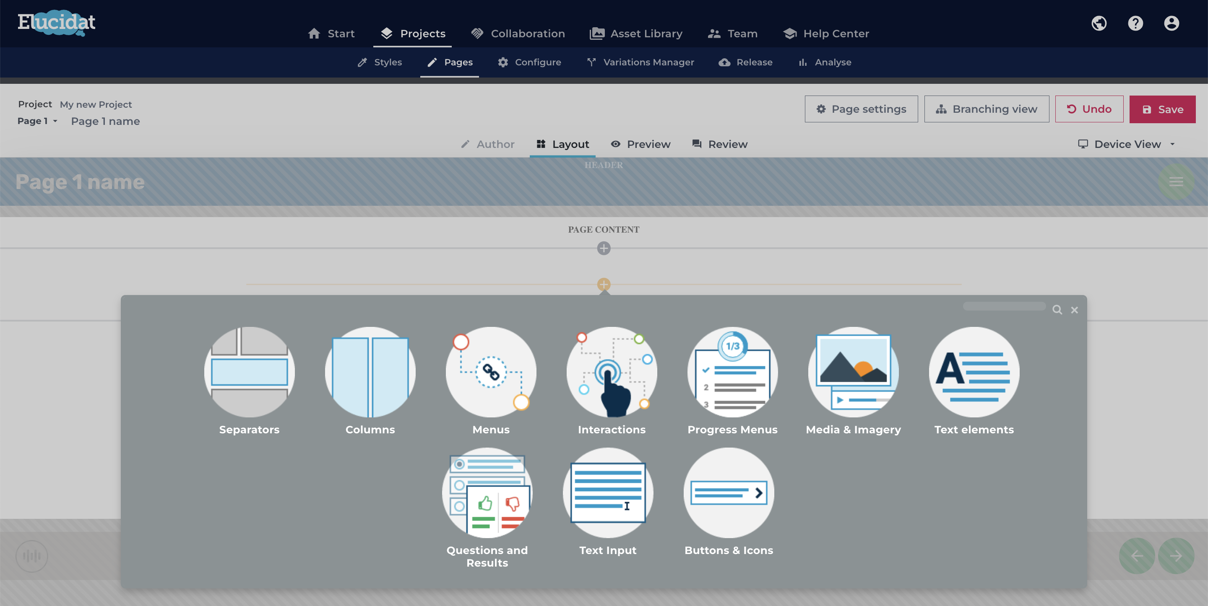Open Branching view

tap(986, 109)
